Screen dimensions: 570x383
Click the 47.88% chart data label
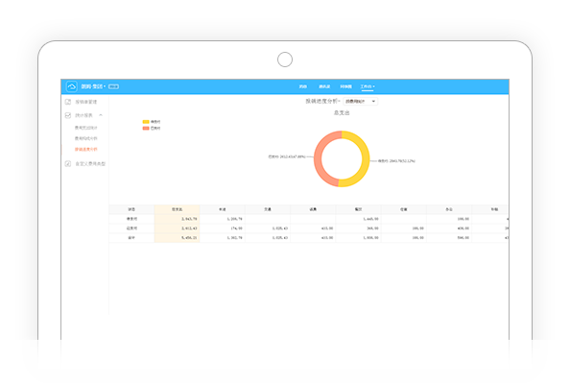click(287, 156)
